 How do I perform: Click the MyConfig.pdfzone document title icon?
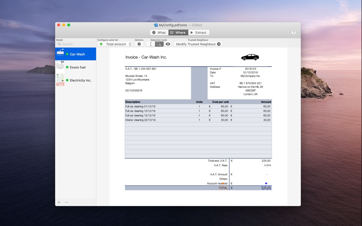(156, 25)
